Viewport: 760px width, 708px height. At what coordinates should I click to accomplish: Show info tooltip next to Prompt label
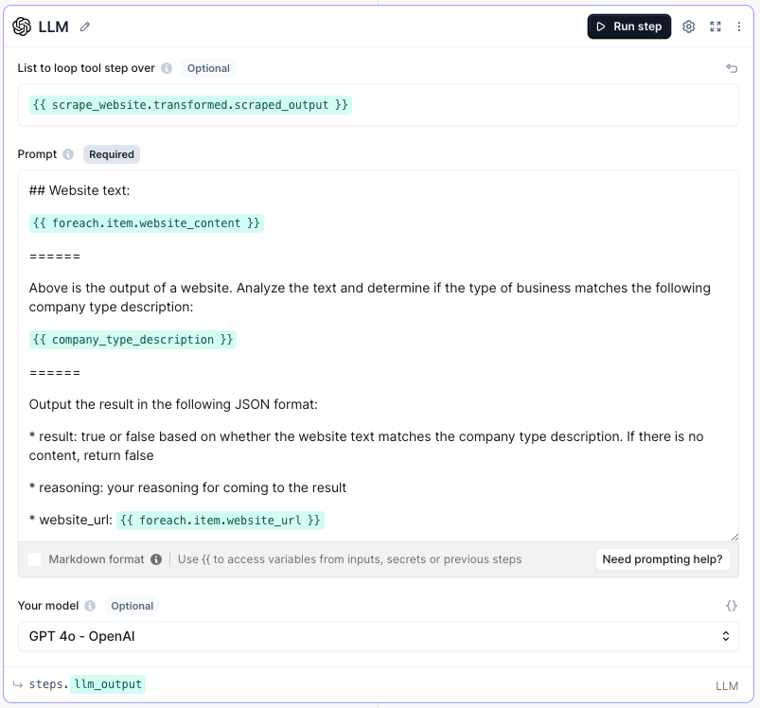coord(68,154)
